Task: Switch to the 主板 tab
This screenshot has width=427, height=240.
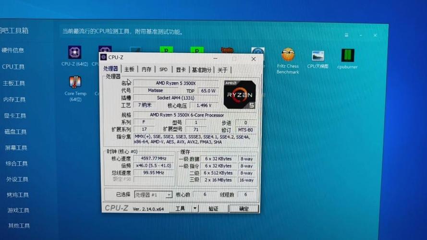Action: (x=129, y=70)
